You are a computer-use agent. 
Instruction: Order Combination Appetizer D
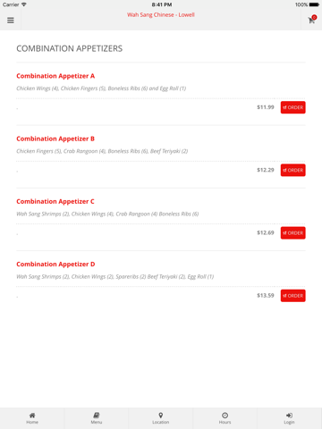pyautogui.click(x=292, y=296)
